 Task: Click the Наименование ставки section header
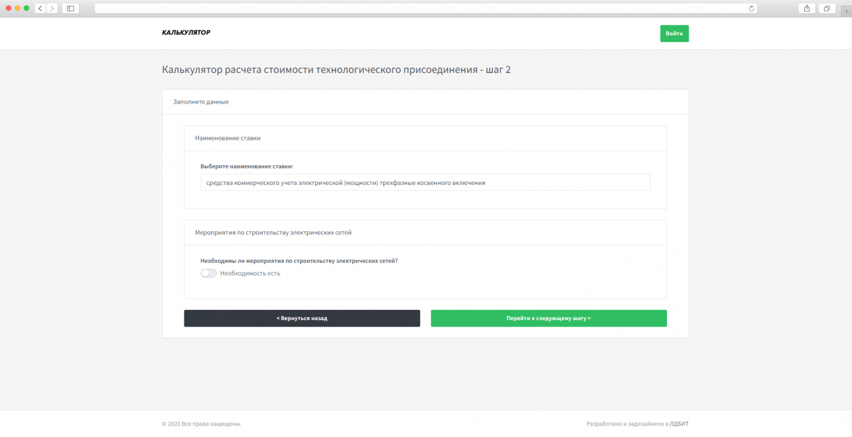coord(228,138)
